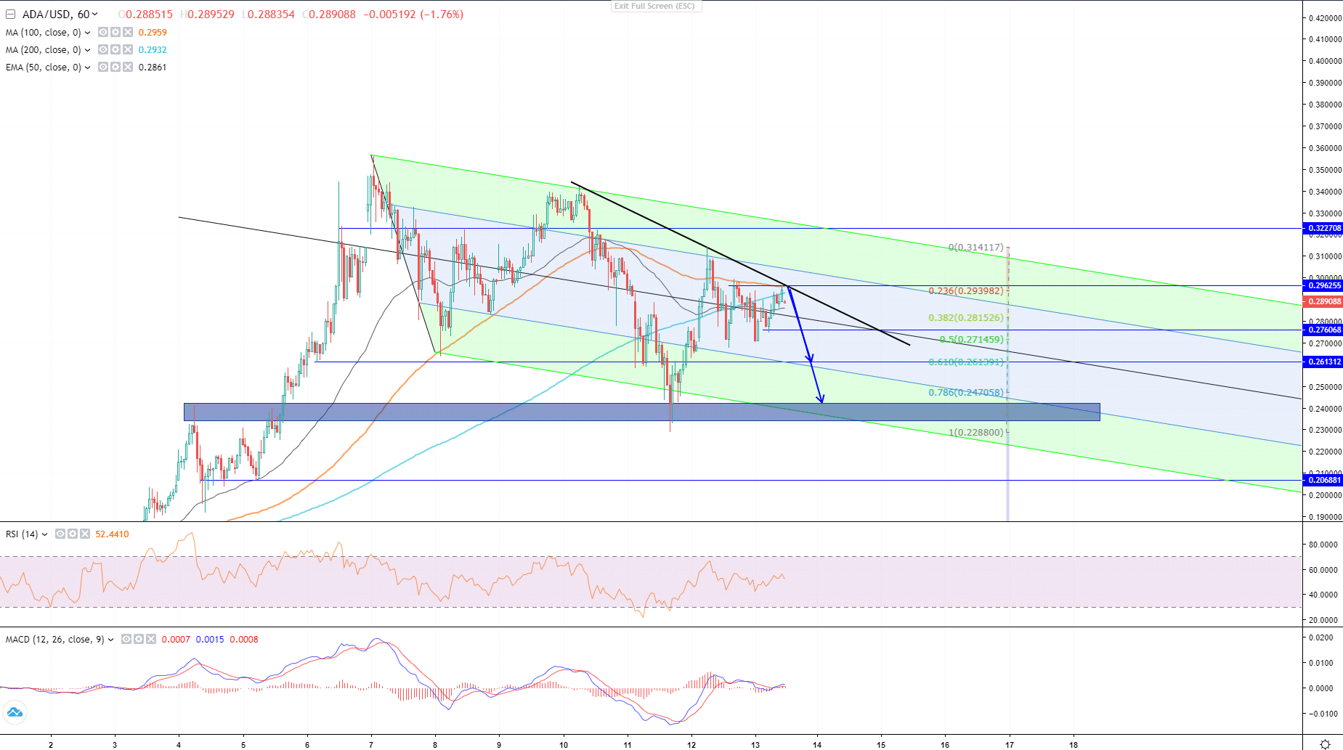Click the Exit Full Screen (ESC) button
This screenshot has height=750, width=1343.
click(x=654, y=6)
